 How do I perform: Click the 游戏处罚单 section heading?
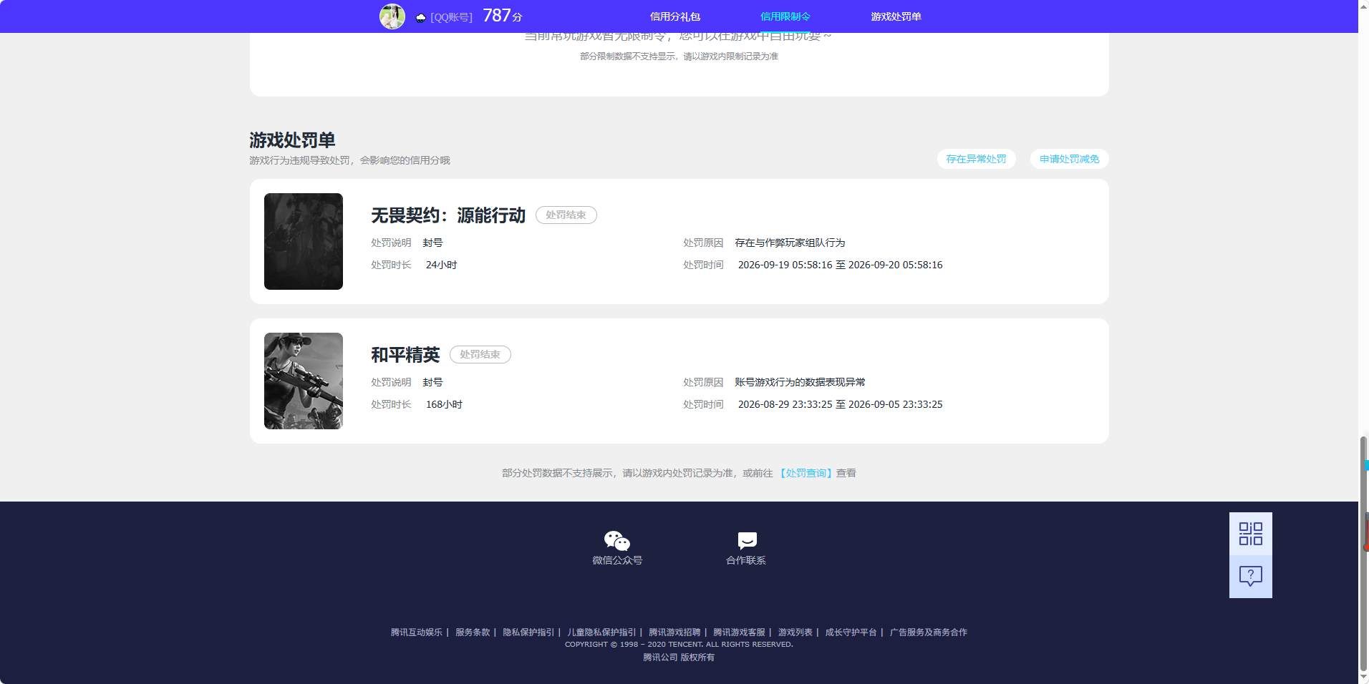[x=292, y=140]
